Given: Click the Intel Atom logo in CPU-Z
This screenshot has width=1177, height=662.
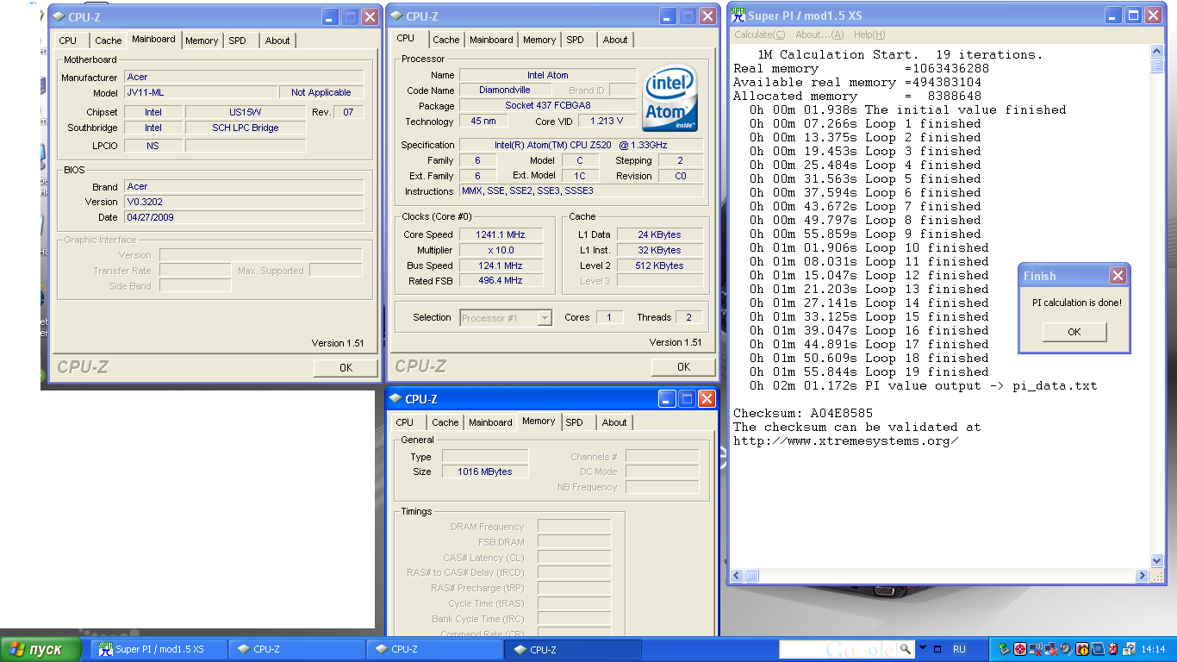Looking at the screenshot, I should 669,98.
